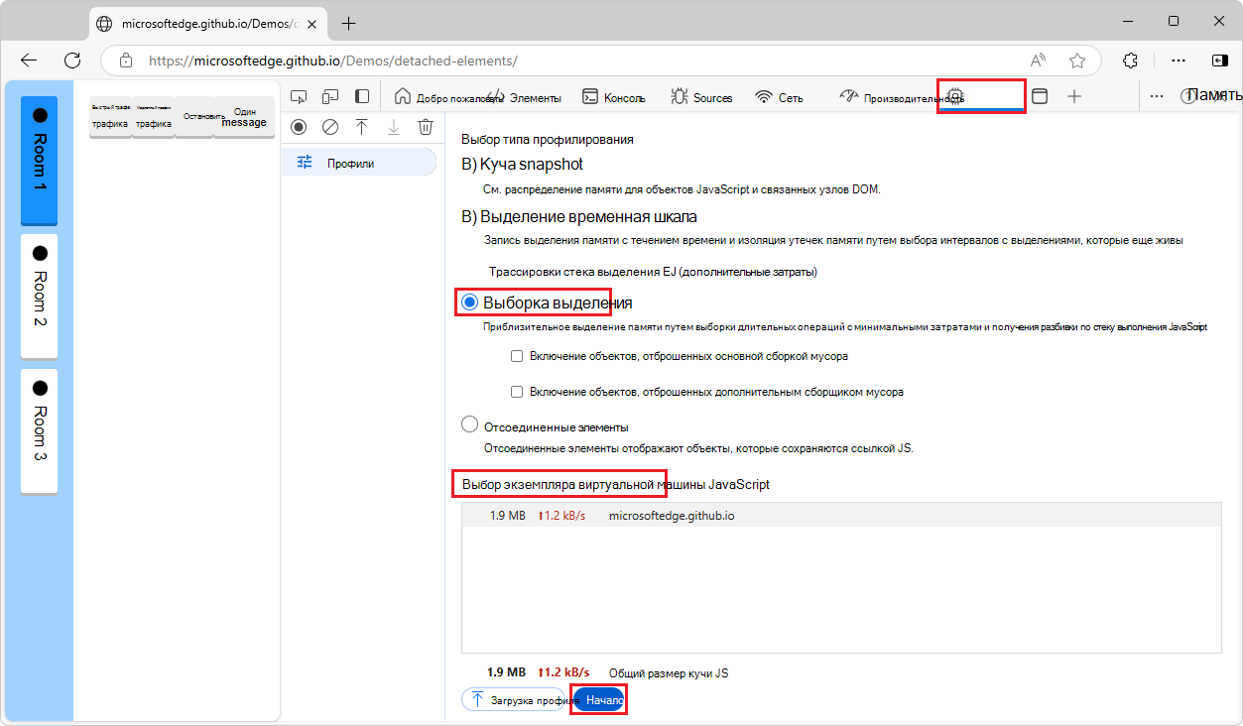The height and width of the screenshot is (726, 1243).
Task: Click the site info lock icon
Action: pos(126,60)
